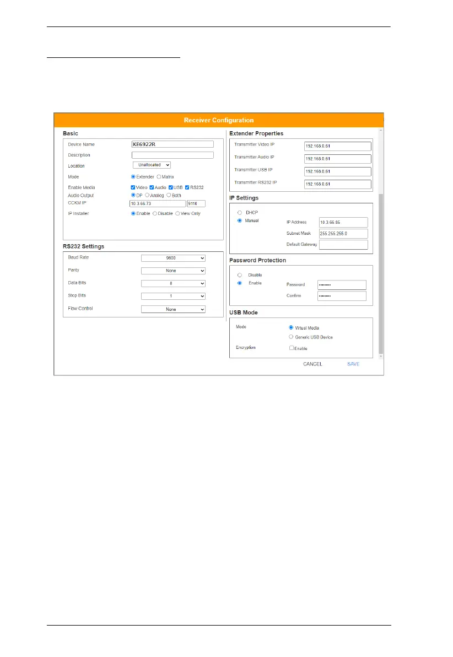Image resolution: width=453 pixels, height=657 pixels.
Task: Open the Baud Rate dropdown
Action: (173, 257)
